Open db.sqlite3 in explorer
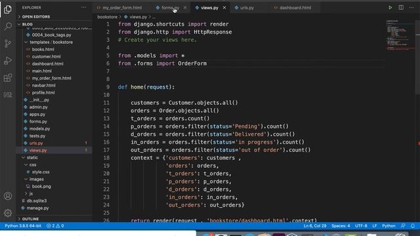Viewport: 420px width, 236px height. point(37,201)
